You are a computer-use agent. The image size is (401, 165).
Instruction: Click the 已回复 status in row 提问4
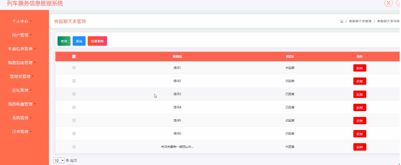[x=290, y=107]
